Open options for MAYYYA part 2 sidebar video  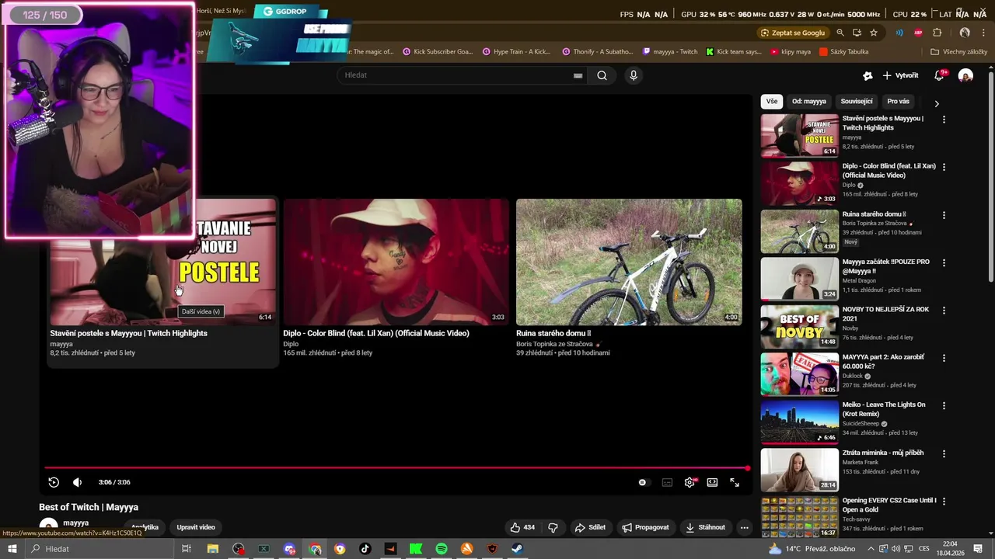[x=944, y=358]
